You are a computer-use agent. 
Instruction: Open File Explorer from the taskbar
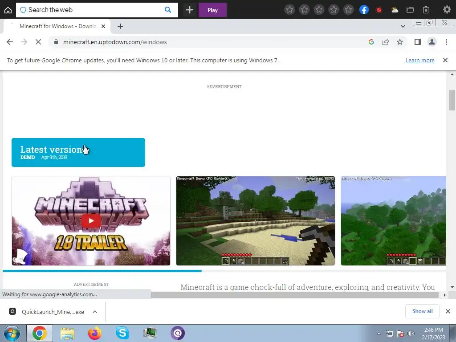click(x=67, y=333)
